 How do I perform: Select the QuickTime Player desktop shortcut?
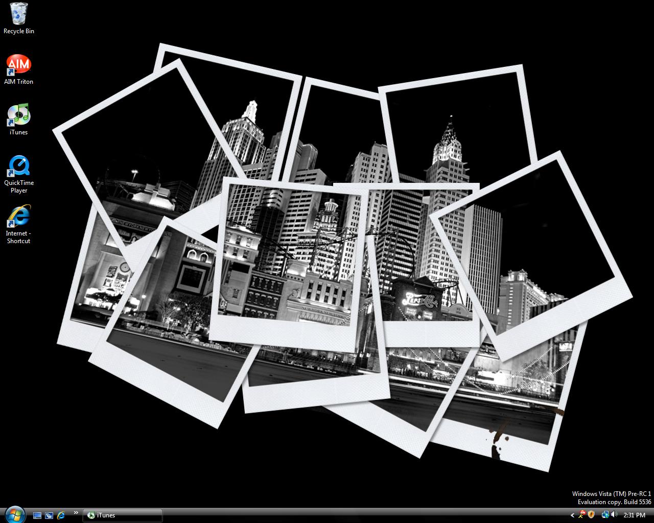coord(18,166)
